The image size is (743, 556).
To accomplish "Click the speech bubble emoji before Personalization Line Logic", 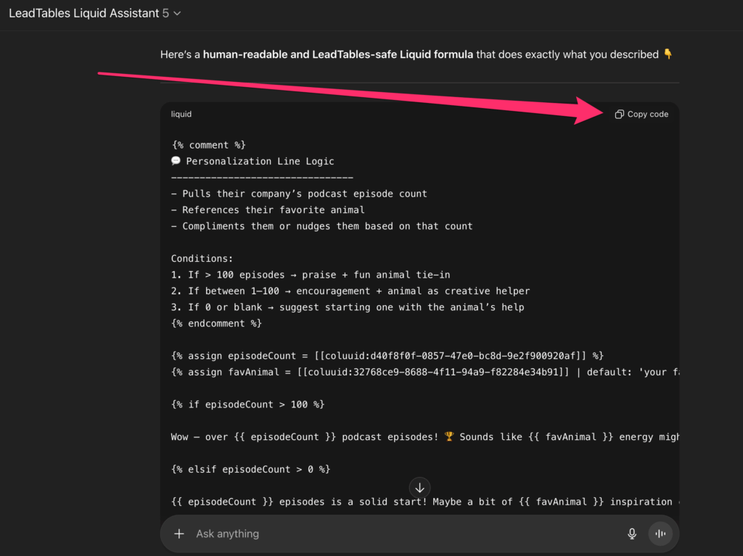I will [176, 161].
